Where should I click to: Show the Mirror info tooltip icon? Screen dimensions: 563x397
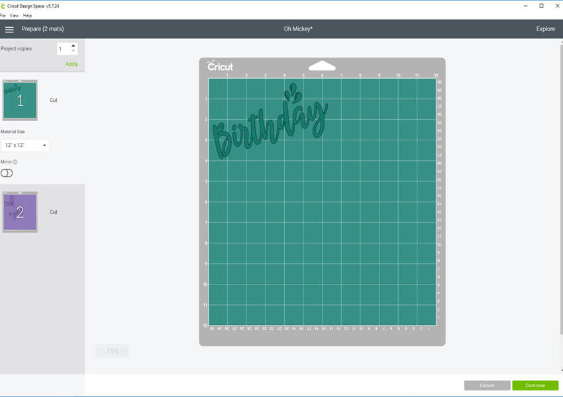tap(15, 162)
